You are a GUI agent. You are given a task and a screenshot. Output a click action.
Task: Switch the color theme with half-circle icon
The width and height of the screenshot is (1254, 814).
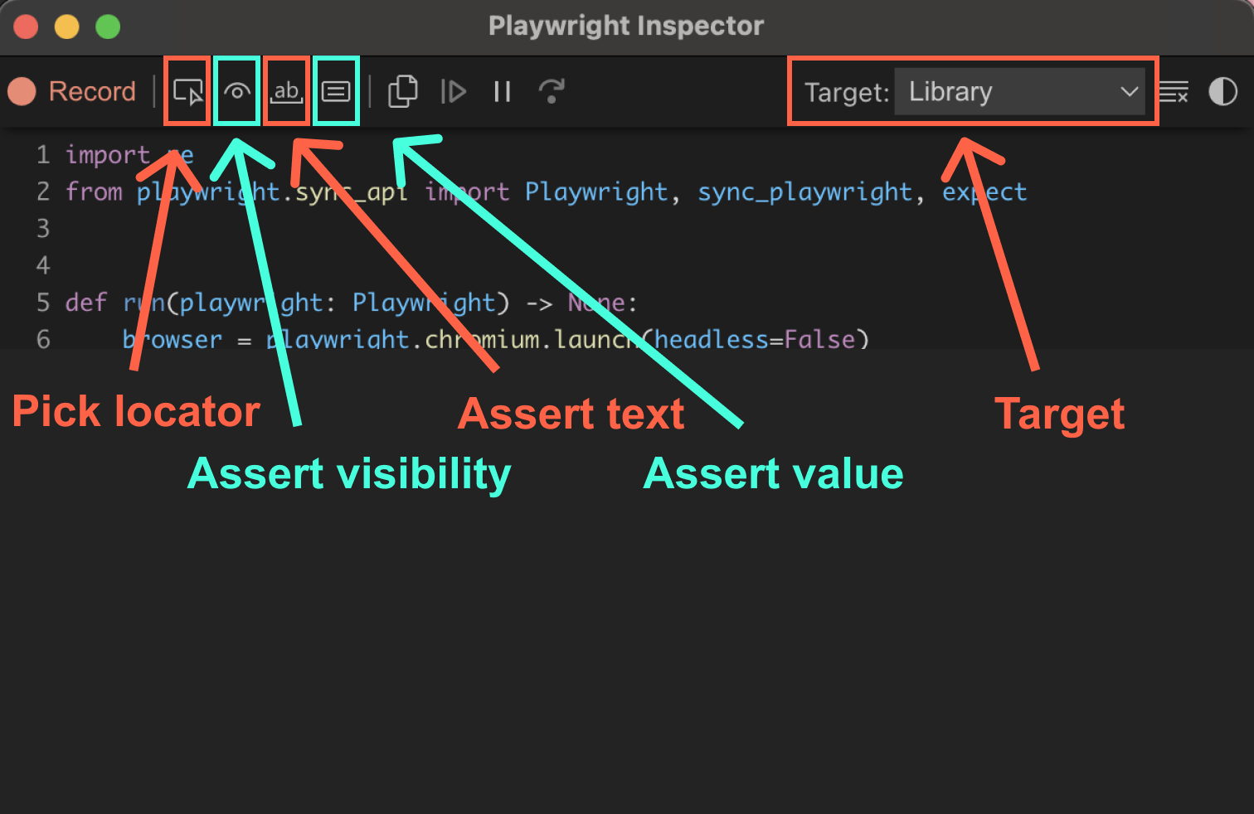(x=1222, y=91)
